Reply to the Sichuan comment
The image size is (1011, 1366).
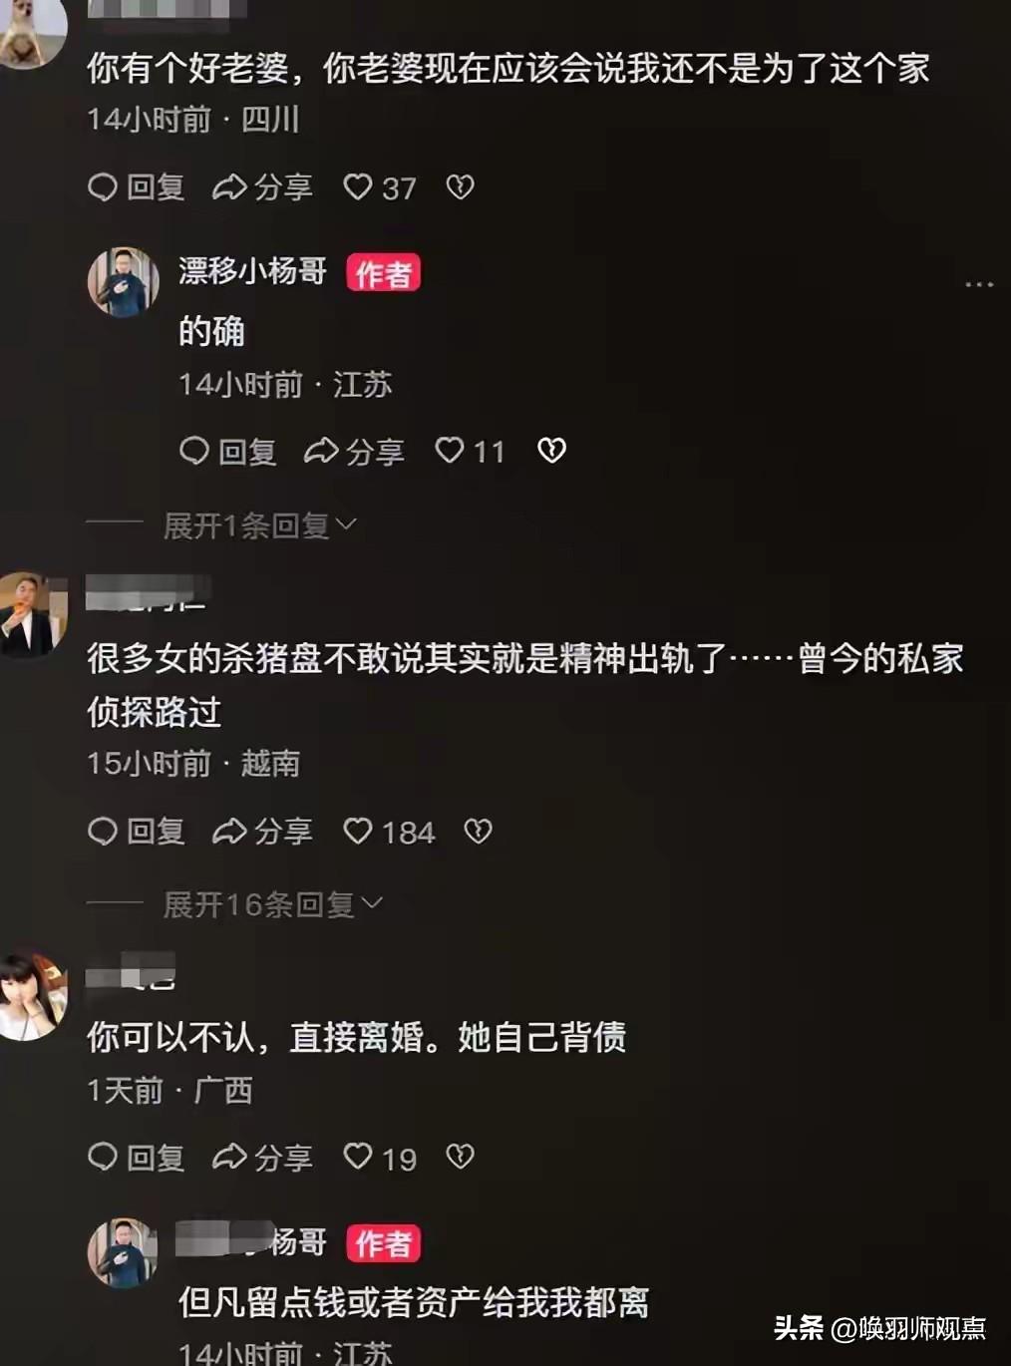coord(137,187)
